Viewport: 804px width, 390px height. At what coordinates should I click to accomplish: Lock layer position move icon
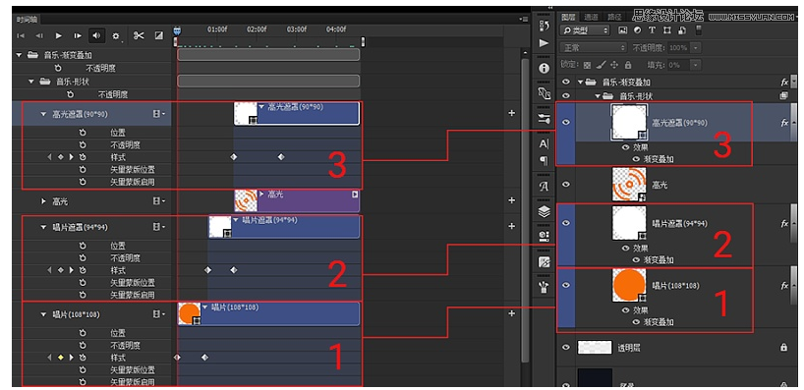click(614, 65)
